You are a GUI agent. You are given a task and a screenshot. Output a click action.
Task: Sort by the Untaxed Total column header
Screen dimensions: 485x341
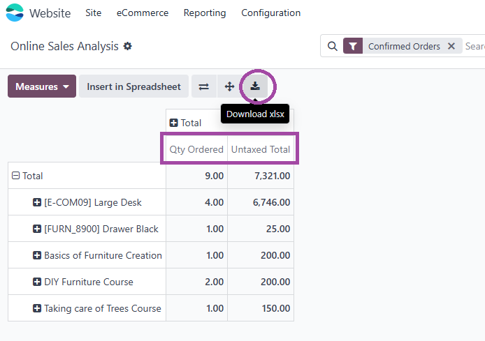point(261,149)
